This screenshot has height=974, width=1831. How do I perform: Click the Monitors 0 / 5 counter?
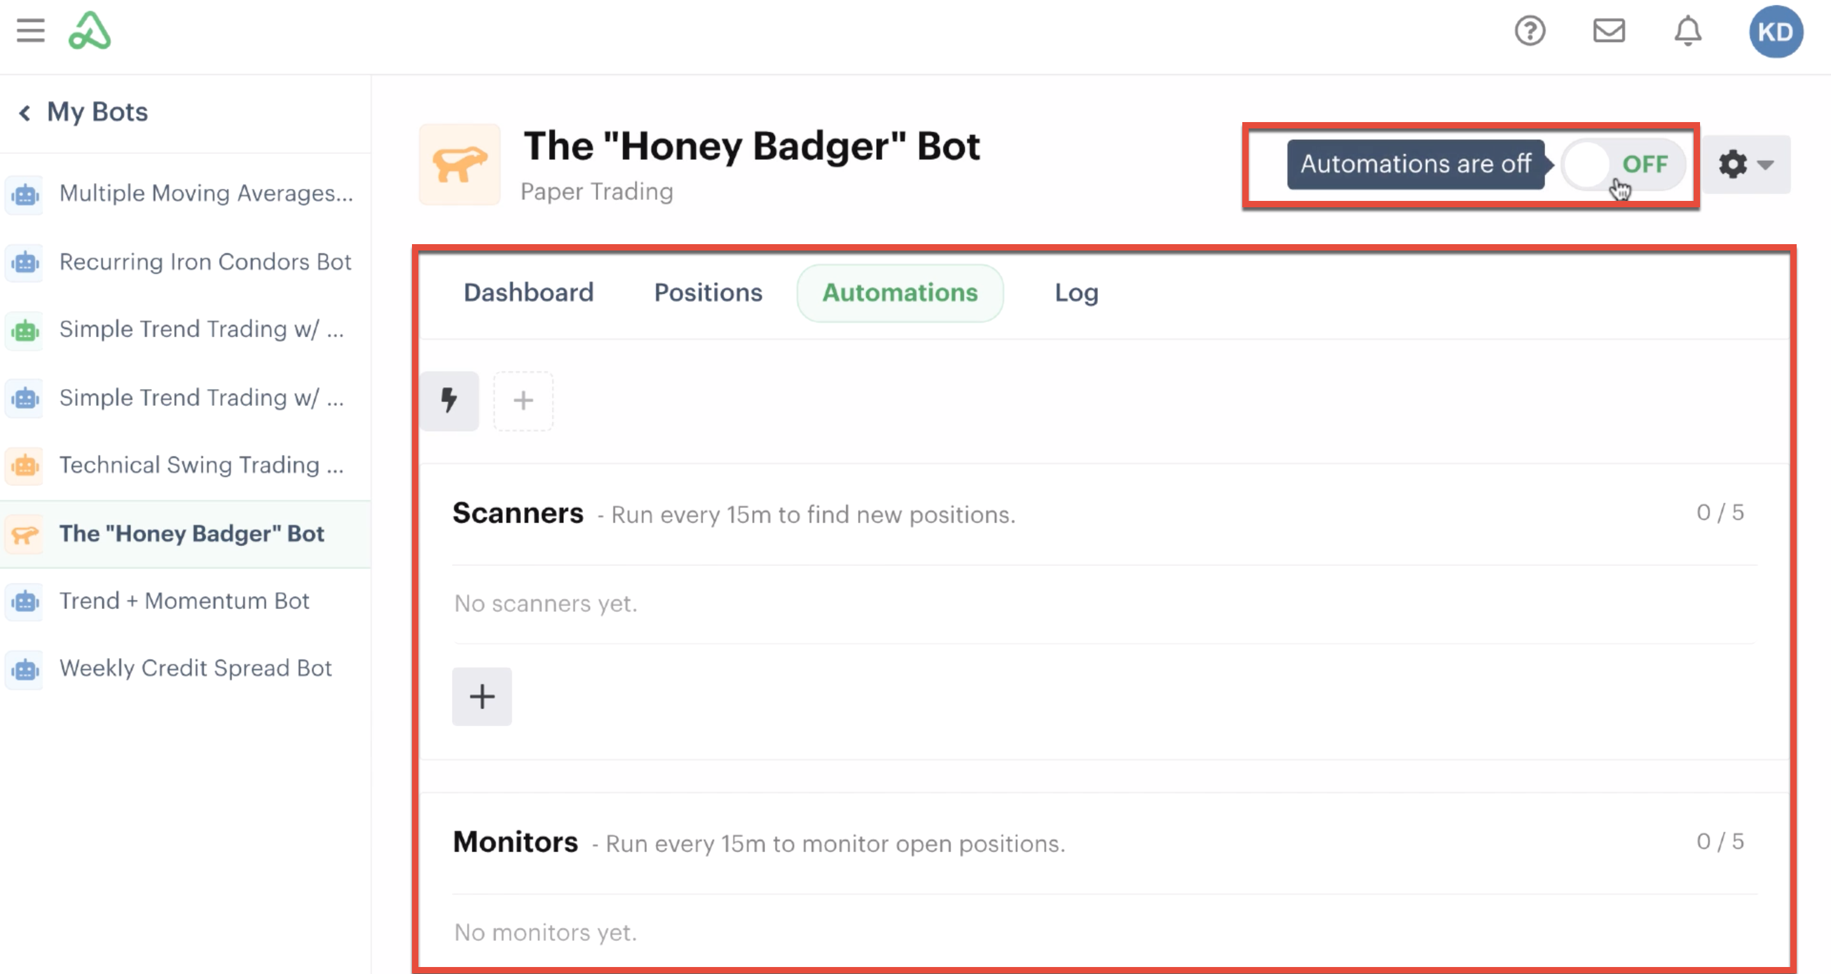coord(1719,842)
